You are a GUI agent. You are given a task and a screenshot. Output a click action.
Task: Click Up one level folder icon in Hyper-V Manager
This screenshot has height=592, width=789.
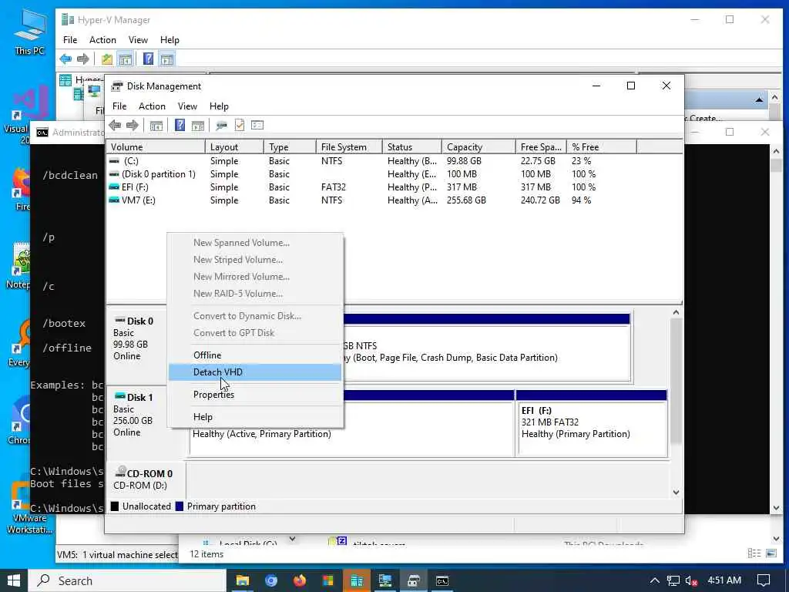[x=106, y=59]
